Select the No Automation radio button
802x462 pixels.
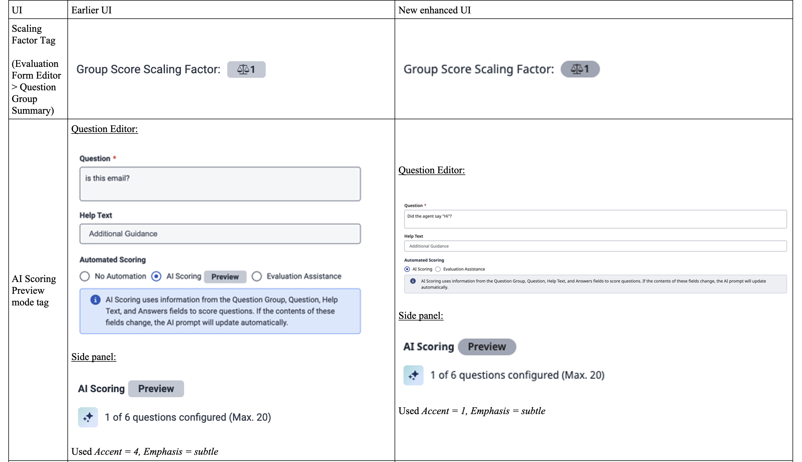(85, 276)
